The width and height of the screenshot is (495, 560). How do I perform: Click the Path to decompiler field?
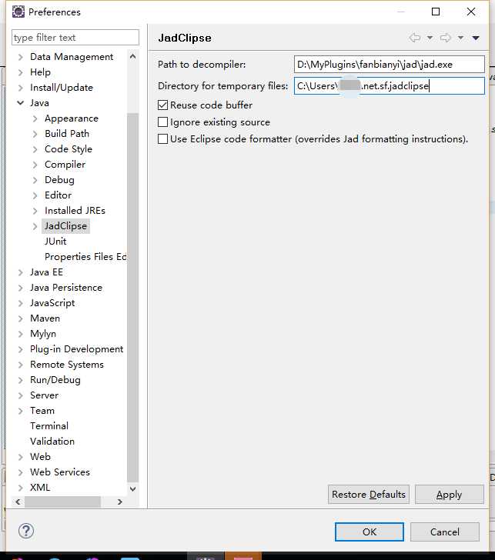(x=390, y=65)
